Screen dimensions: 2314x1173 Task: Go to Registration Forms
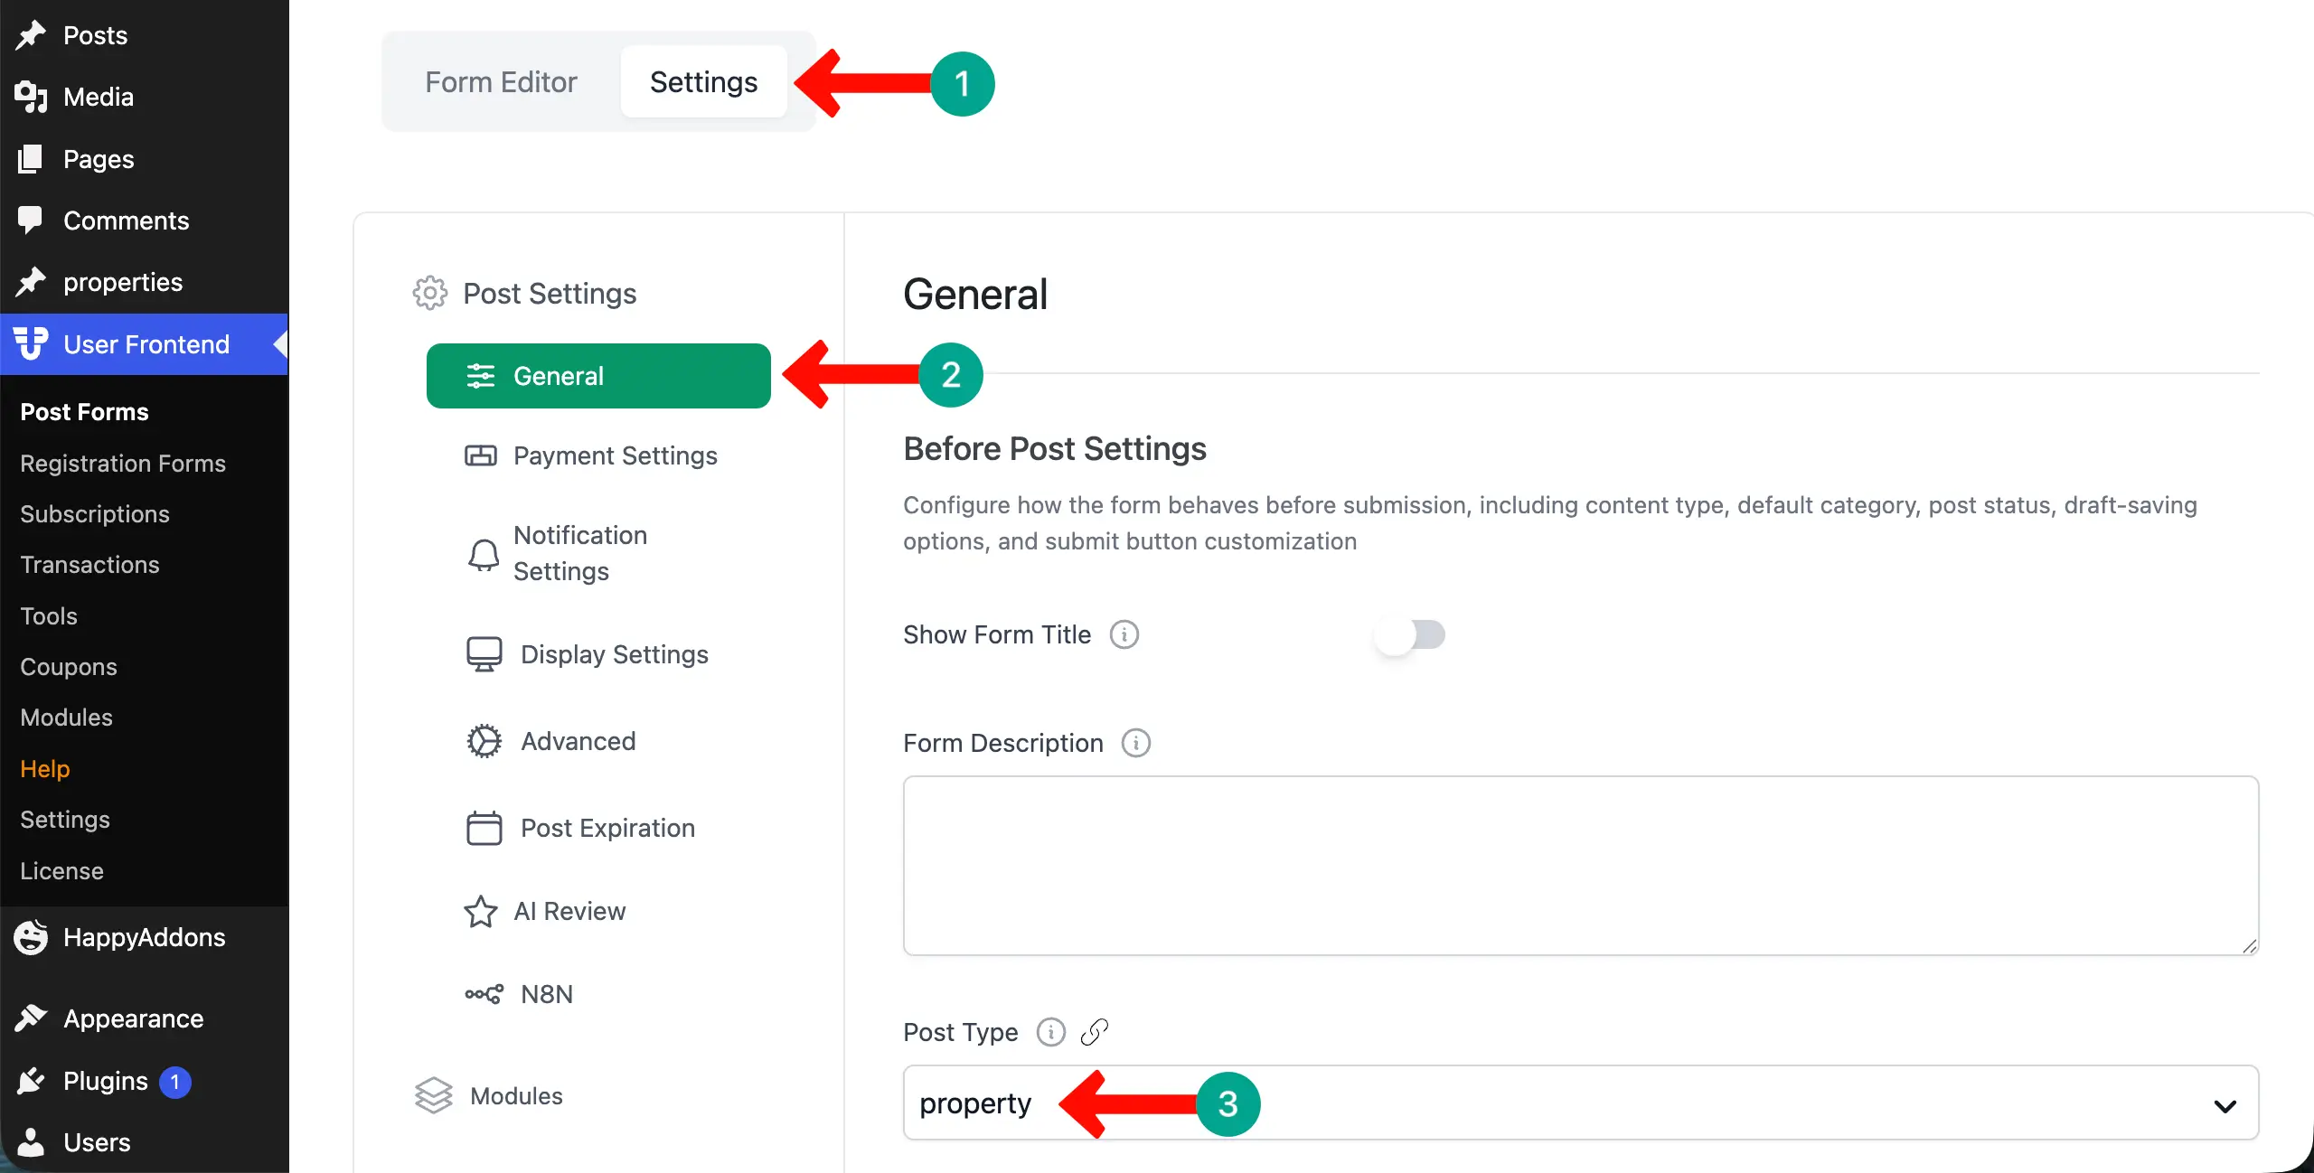[123, 464]
